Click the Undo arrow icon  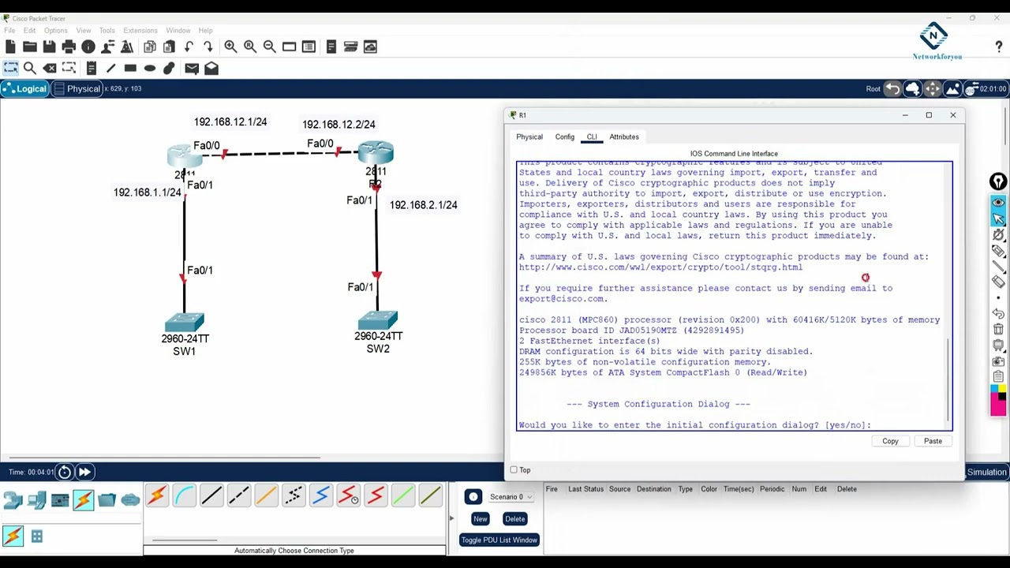(x=189, y=47)
